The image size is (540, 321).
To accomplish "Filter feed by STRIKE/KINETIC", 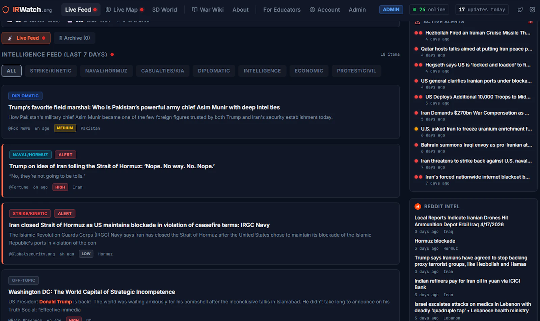I will (51, 71).
